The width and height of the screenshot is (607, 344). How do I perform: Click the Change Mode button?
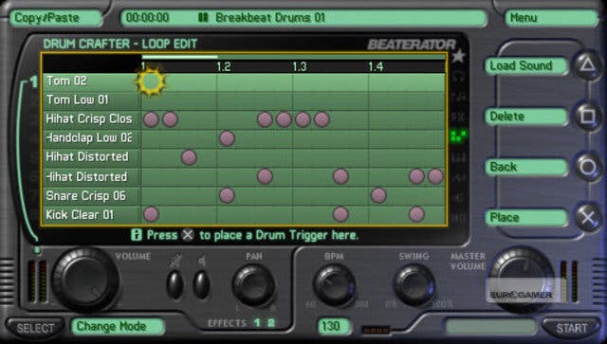(x=118, y=326)
